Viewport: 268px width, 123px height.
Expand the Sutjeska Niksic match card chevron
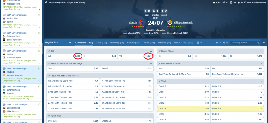point(40,45)
